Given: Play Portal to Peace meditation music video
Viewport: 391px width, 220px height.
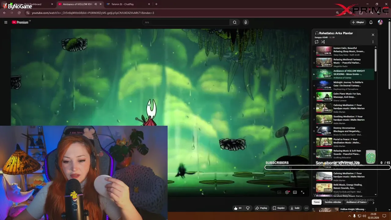Looking at the screenshot, I should point(343,142).
